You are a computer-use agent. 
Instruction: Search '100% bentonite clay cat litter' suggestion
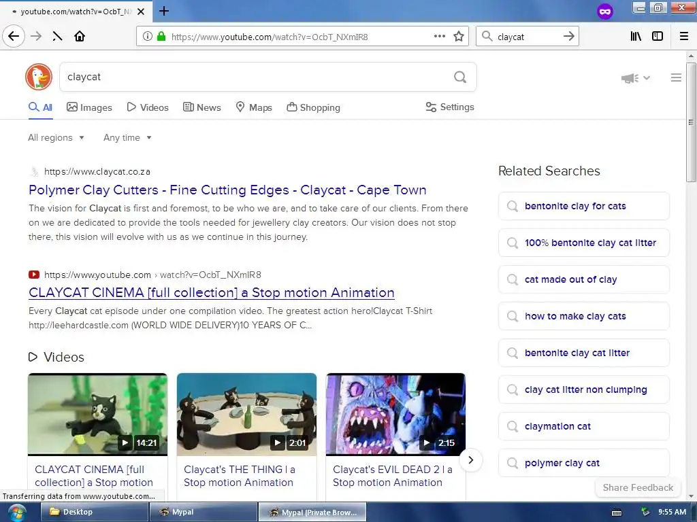[583, 243]
